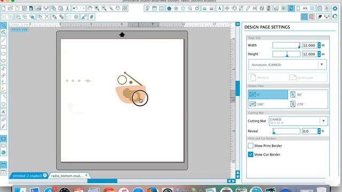
Task: Select the Draw a Rounded Rectangle tool
Action: 4,54
